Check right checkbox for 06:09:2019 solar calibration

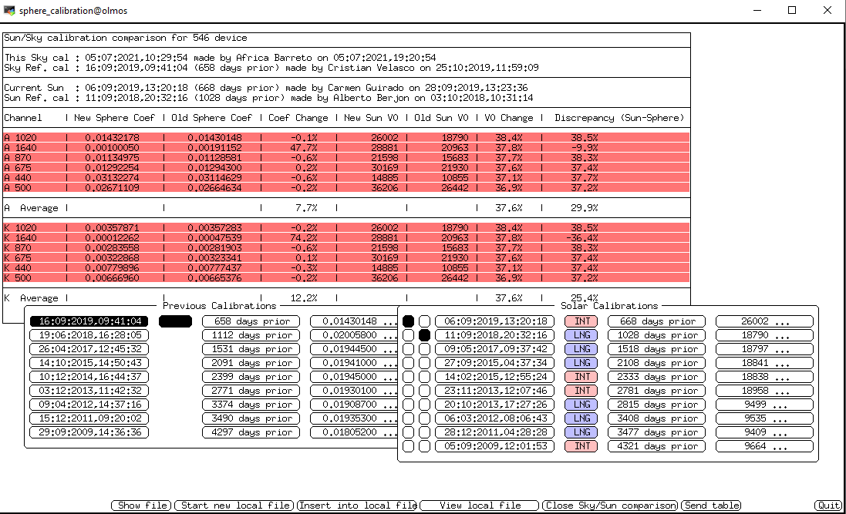[424, 321]
